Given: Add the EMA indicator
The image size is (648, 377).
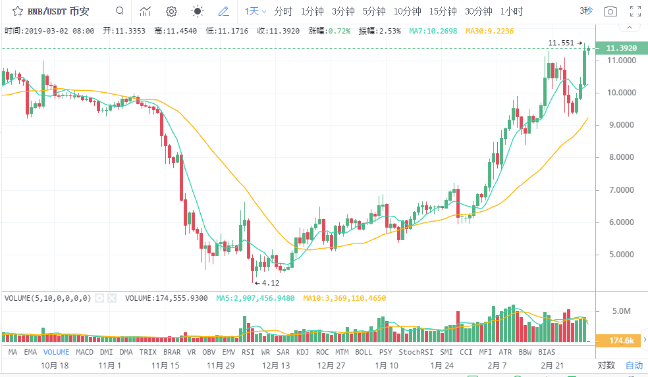Looking at the screenshot, I should tap(30, 352).
